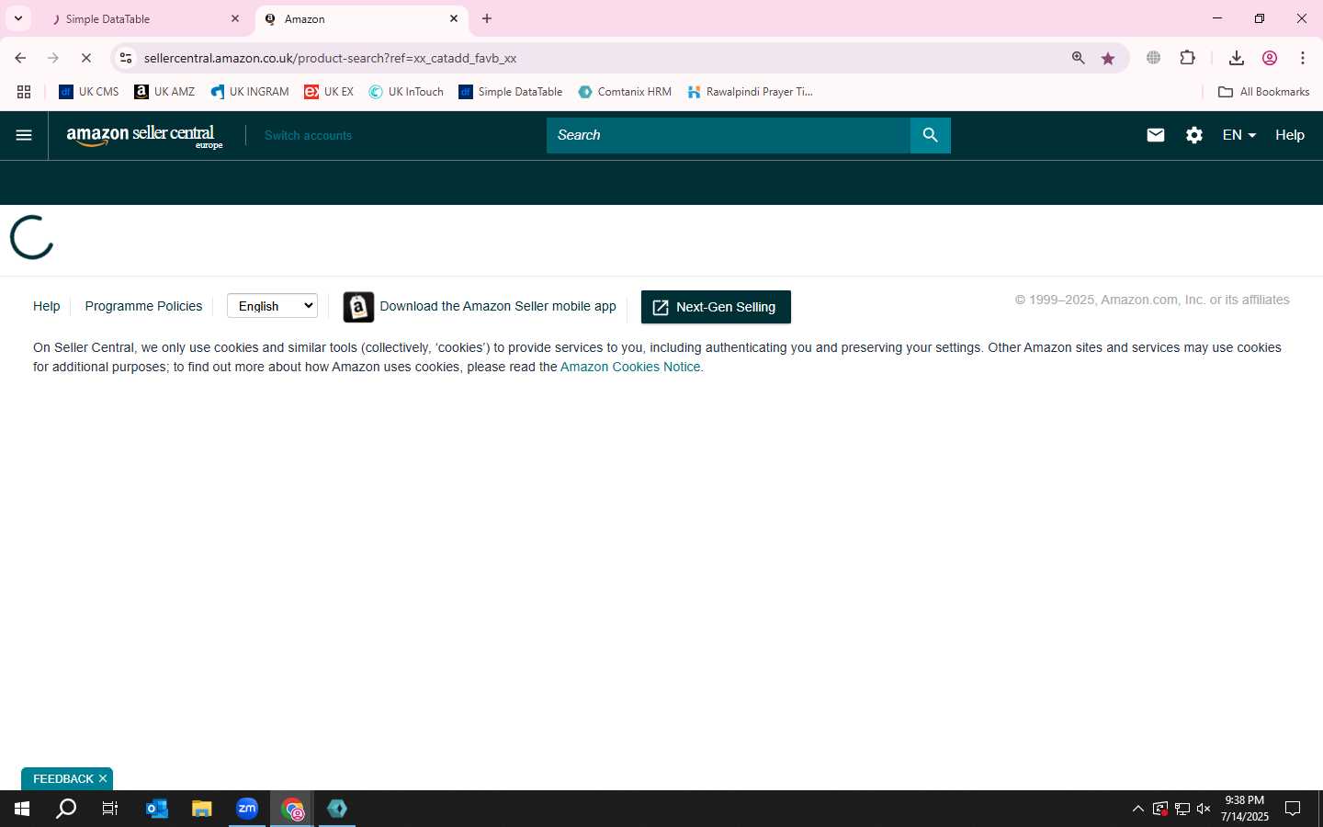
Task: Click the bookmark star icon
Action: point(1108,58)
